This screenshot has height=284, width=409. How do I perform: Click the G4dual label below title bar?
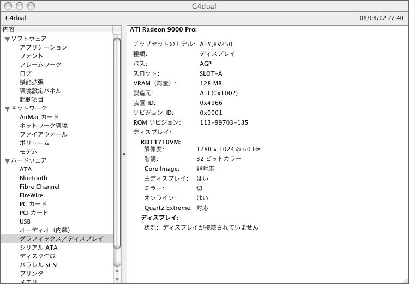[x=16, y=18]
